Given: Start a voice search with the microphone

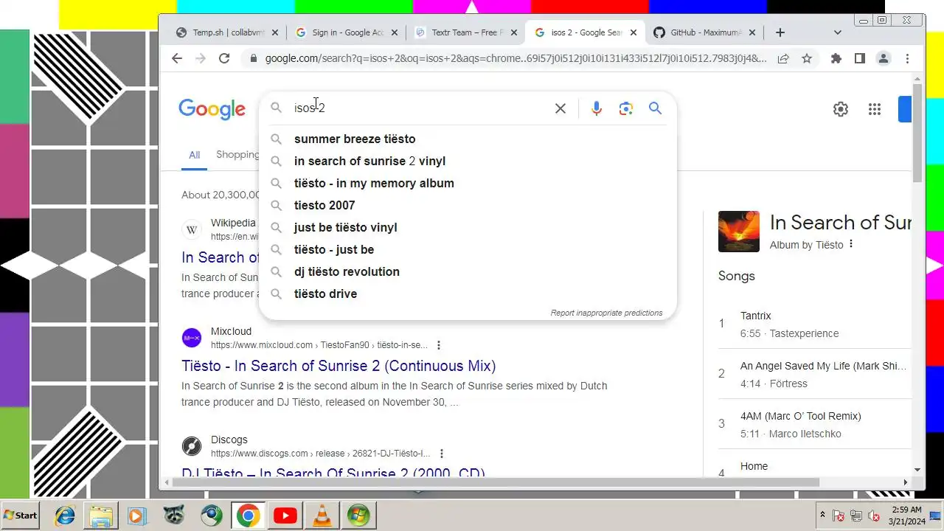Looking at the screenshot, I should [x=597, y=108].
